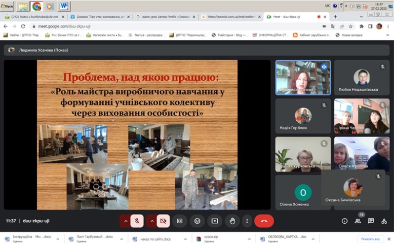Raise hand in the meeting

[232, 221]
